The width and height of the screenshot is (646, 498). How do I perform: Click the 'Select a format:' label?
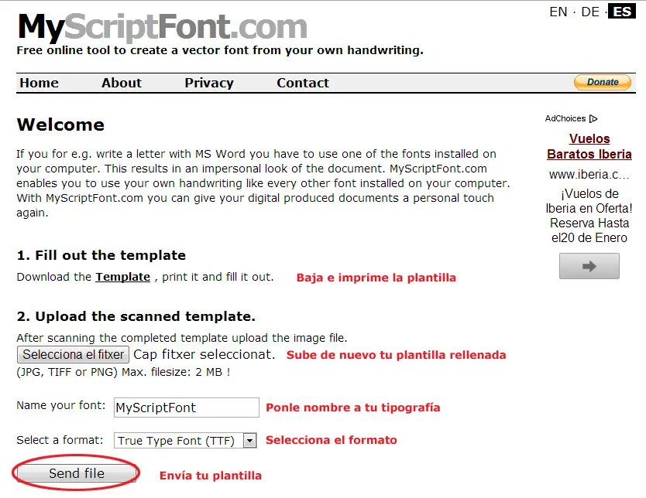pos(60,441)
